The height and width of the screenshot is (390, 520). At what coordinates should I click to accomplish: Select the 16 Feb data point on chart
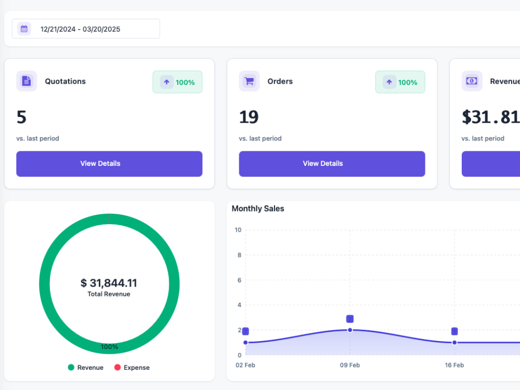454,343
